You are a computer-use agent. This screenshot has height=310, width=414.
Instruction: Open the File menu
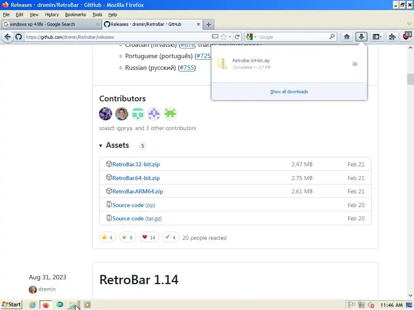point(6,15)
